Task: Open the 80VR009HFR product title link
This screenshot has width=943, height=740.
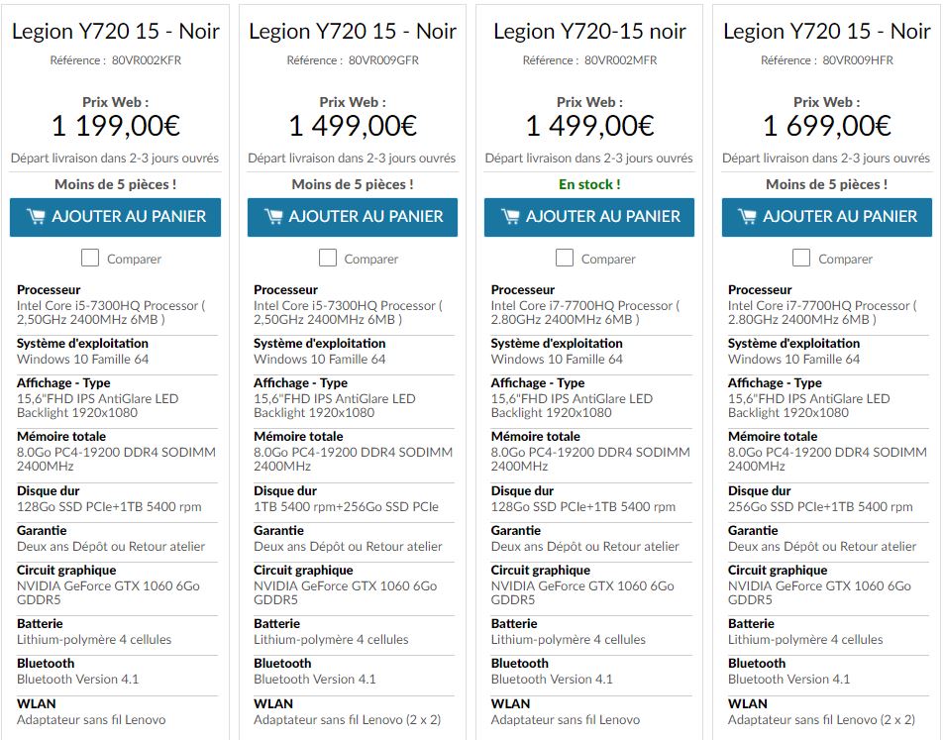Action: (x=827, y=32)
